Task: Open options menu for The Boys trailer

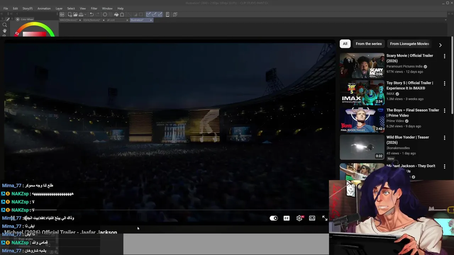Action: [444, 110]
